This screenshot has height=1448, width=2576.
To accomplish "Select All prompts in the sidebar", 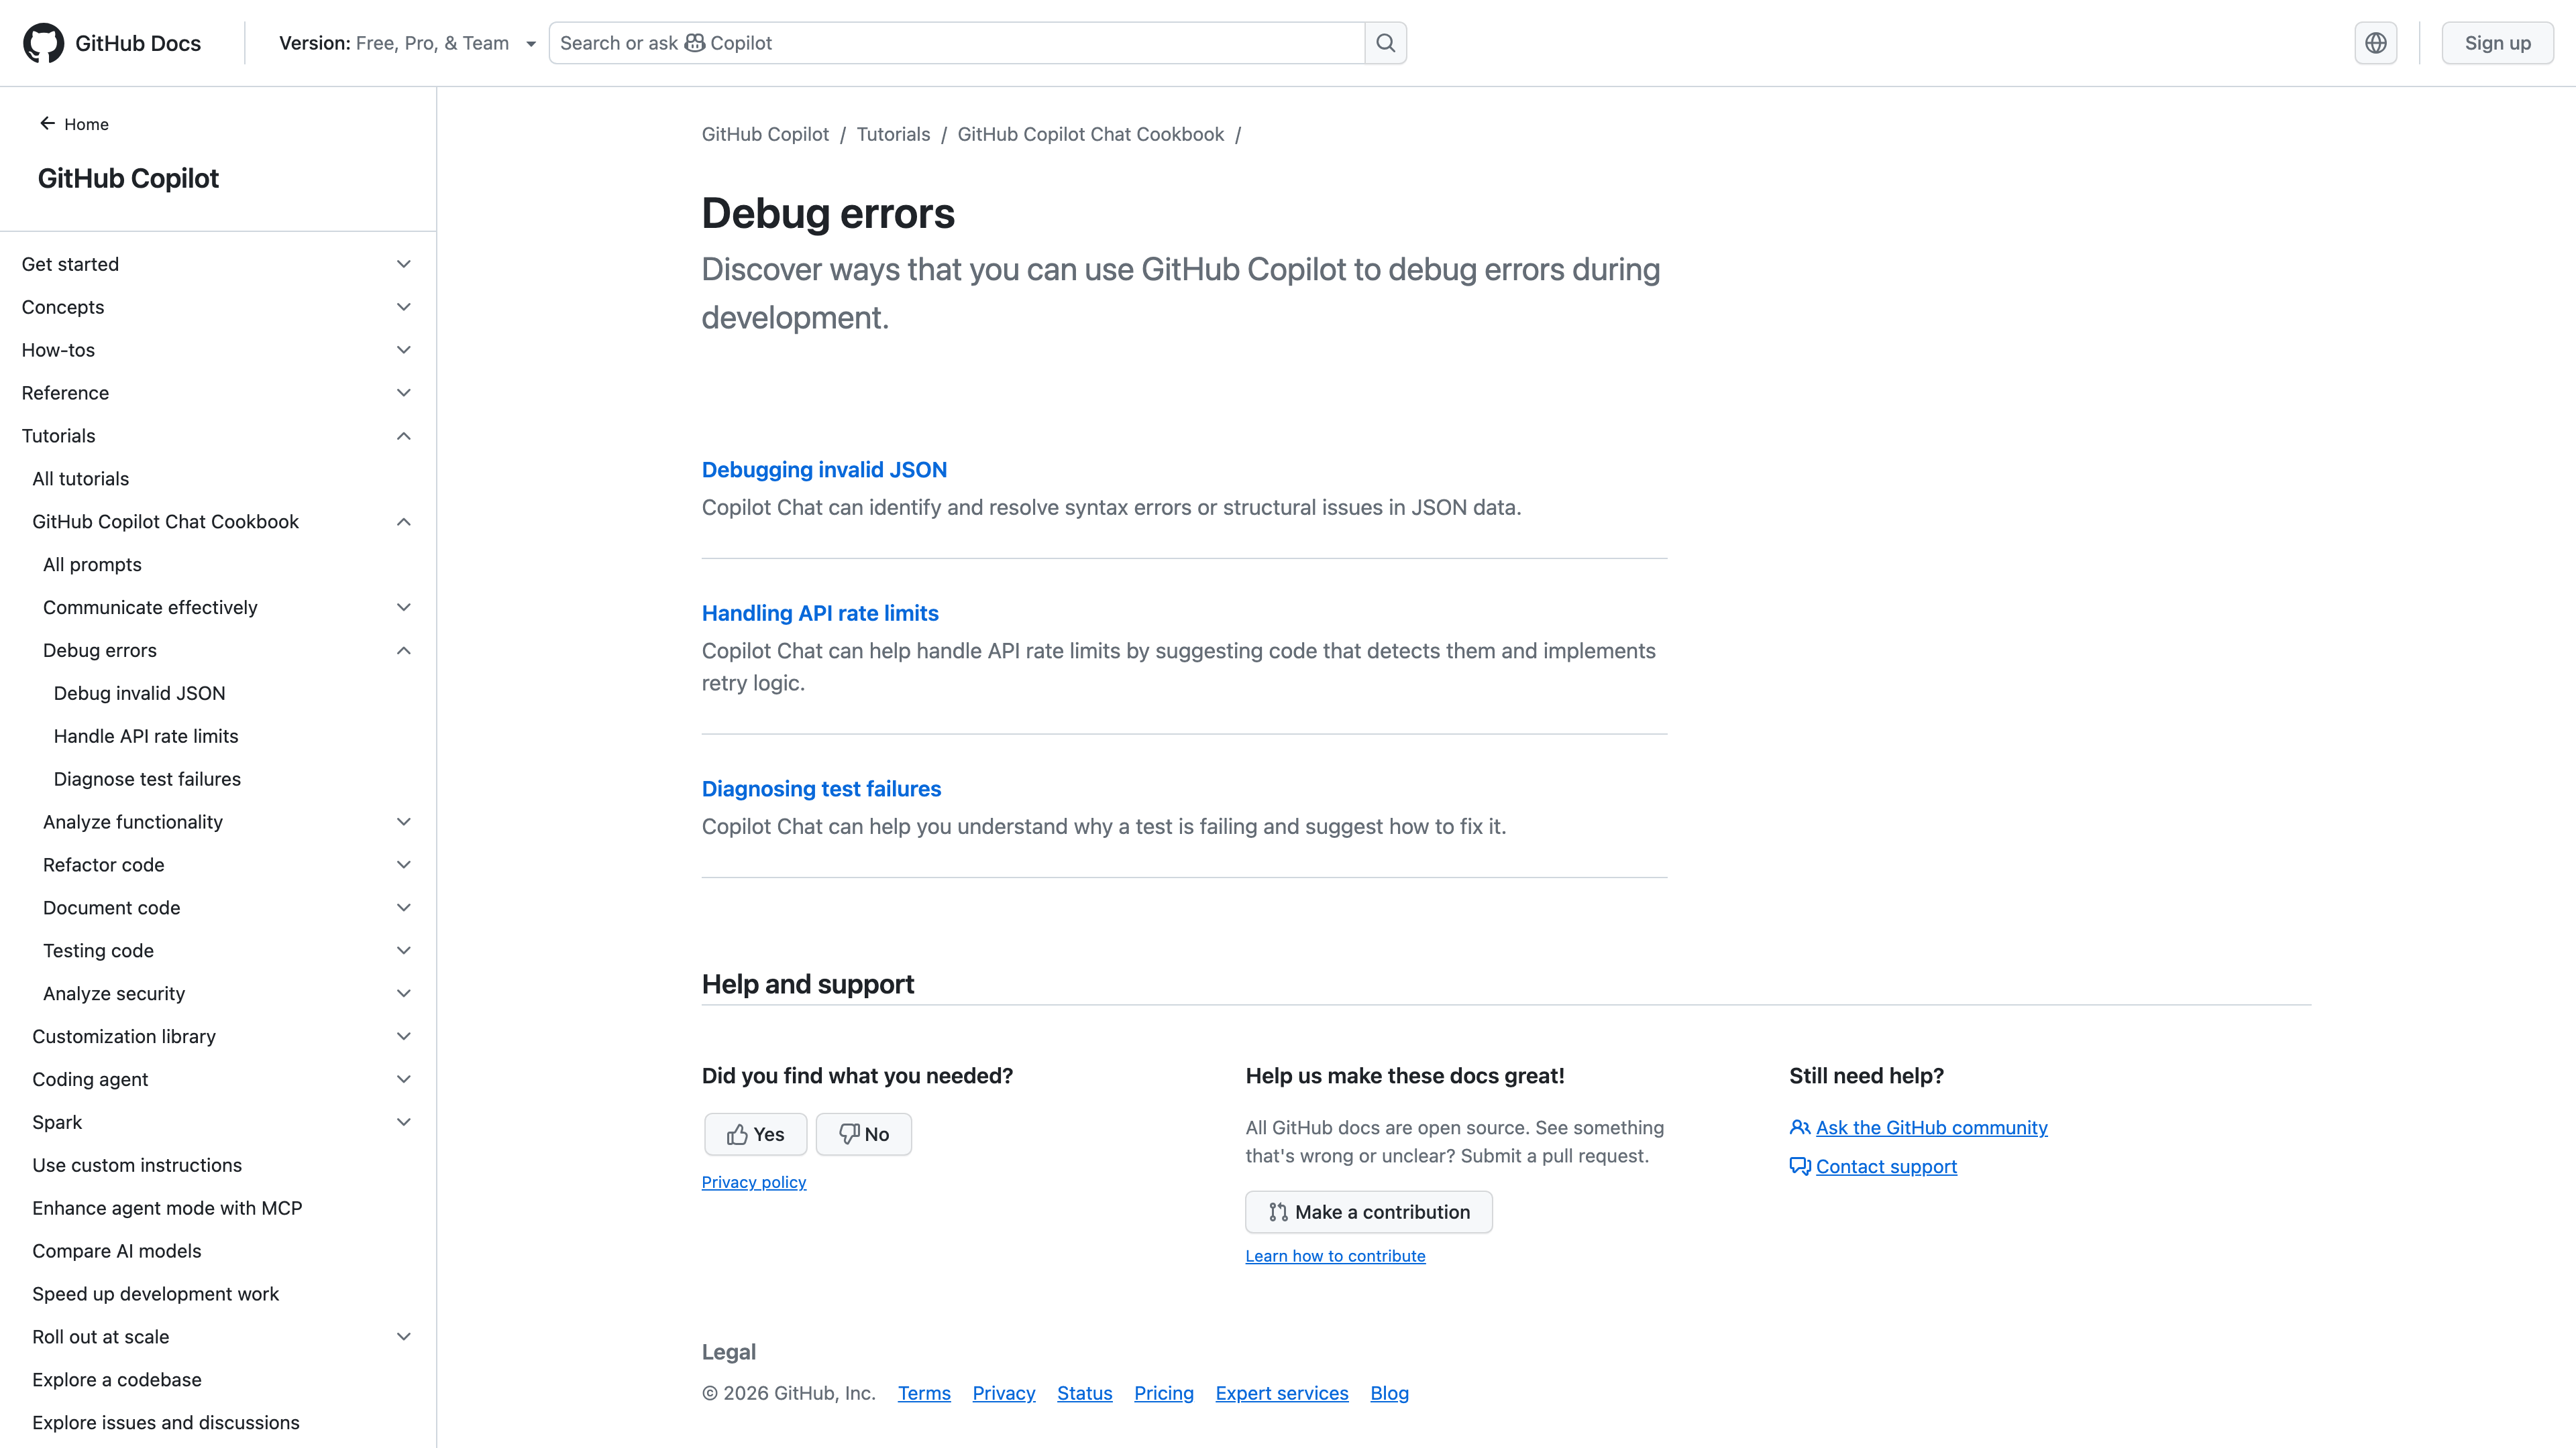I will tap(92, 564).
